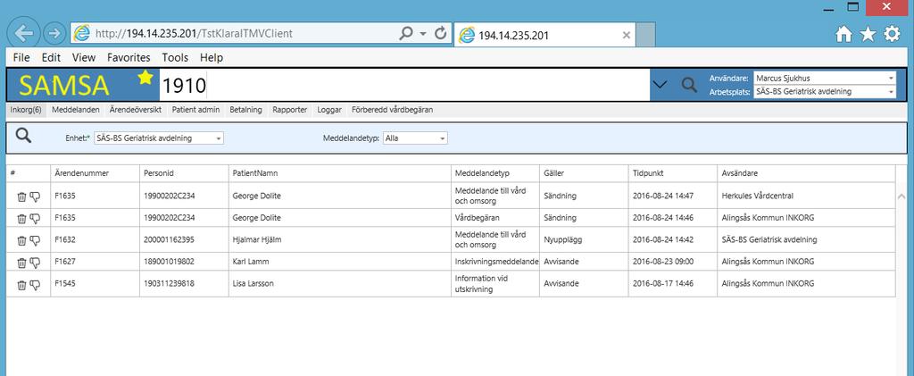Sort by Meddelandetyp column header

tap(495, 174)
